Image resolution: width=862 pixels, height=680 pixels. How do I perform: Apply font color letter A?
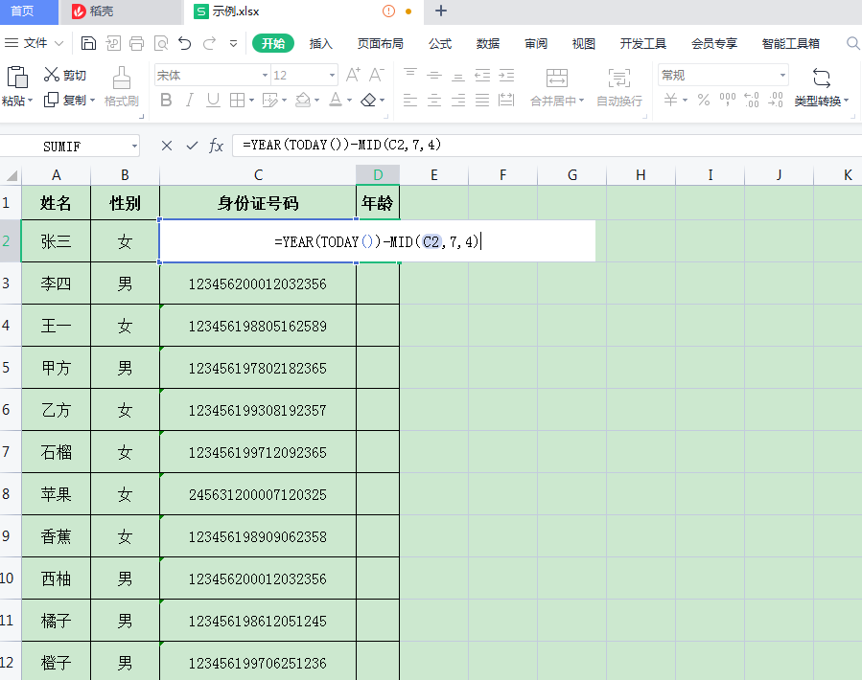pos(336,100)
